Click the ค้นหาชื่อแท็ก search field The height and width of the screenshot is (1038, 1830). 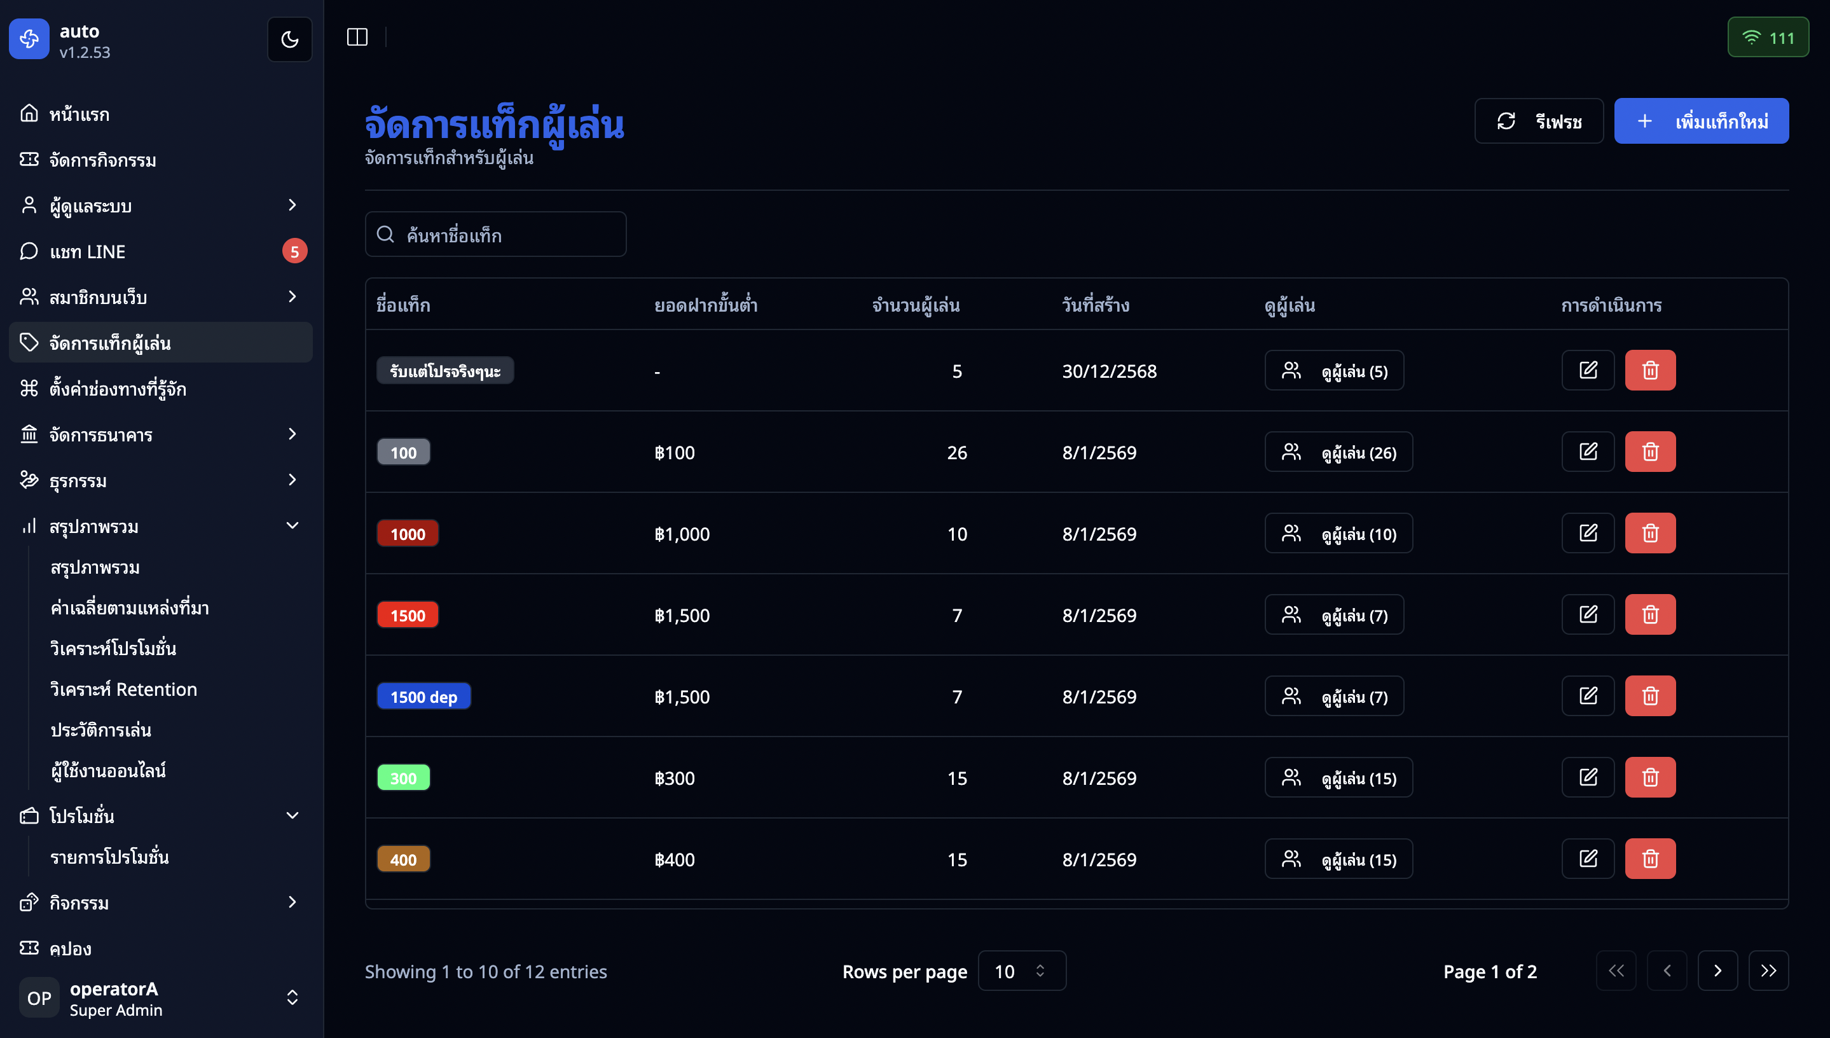tap(495, 234)
